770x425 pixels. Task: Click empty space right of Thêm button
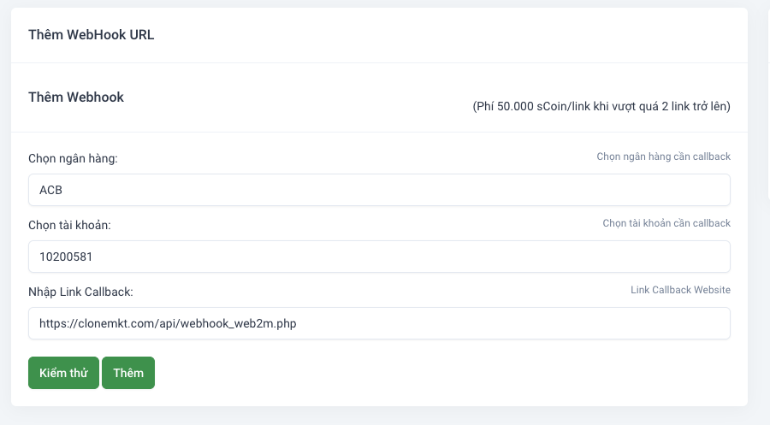pos(428,373)
